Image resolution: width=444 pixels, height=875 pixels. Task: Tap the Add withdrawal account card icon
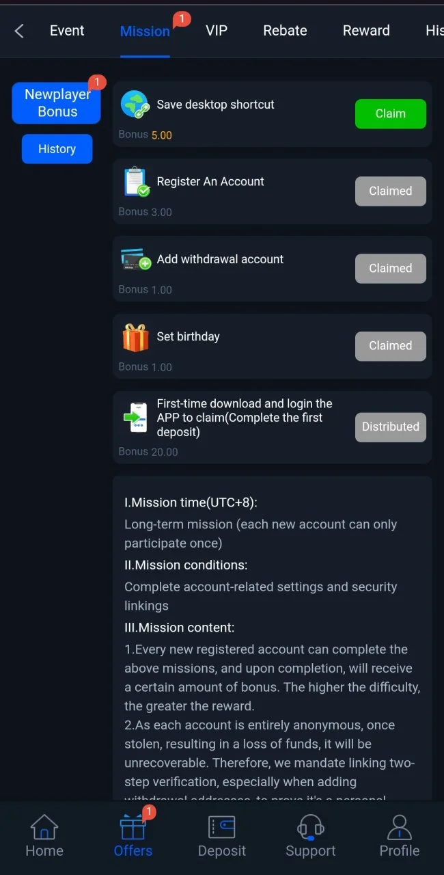point(136,259)
